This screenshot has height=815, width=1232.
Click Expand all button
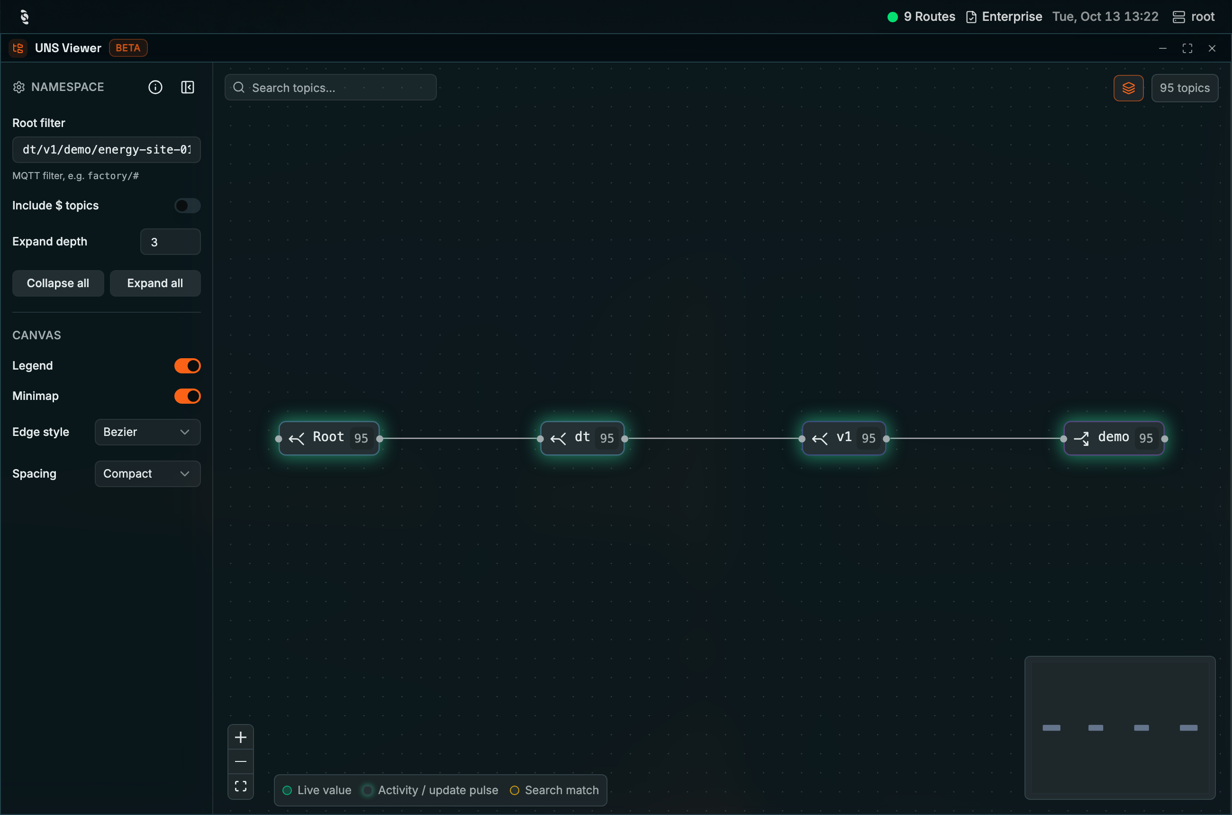[x=155, y=283]
